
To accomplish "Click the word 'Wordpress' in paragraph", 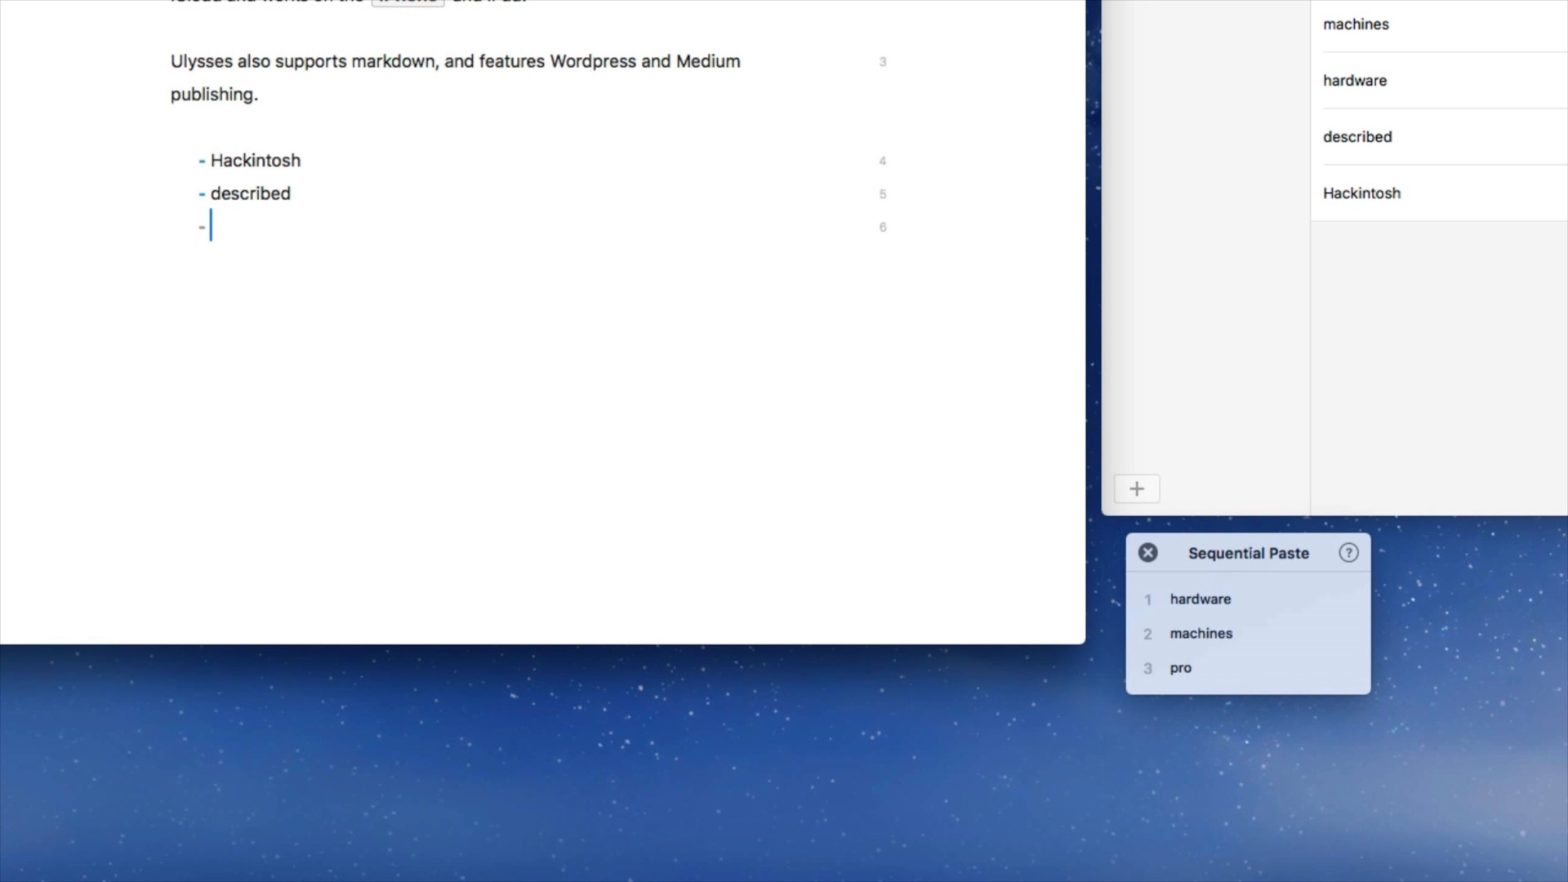I will (593, 62).
